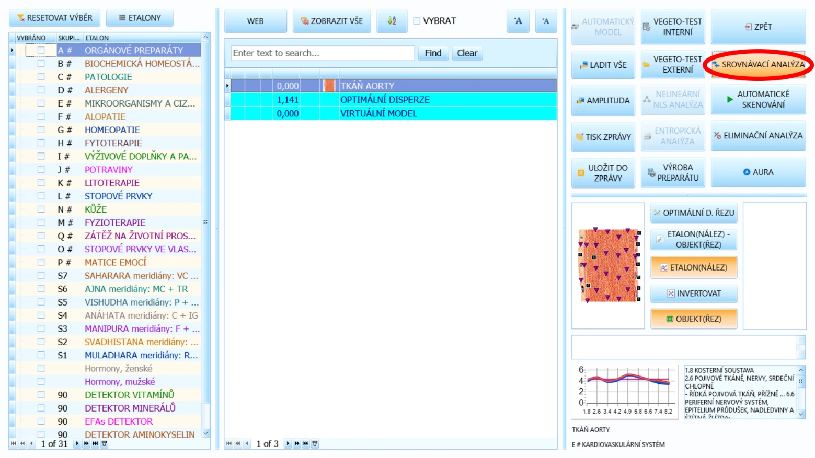Viewport: 815px width, 458px height.
Task: Click the sort order icon button
Action: [392, 21]
